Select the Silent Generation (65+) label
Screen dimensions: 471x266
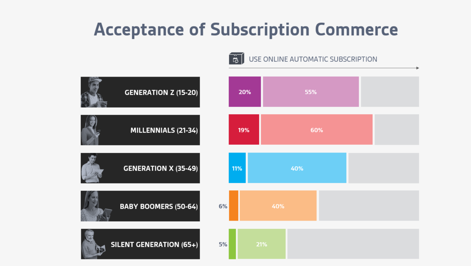click(x=155, y=244)
